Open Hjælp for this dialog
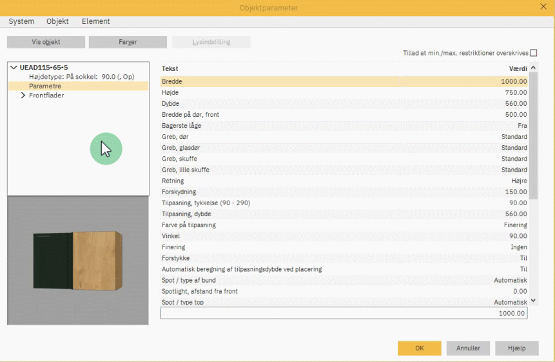The image size is (555, 362). (516, 348)
